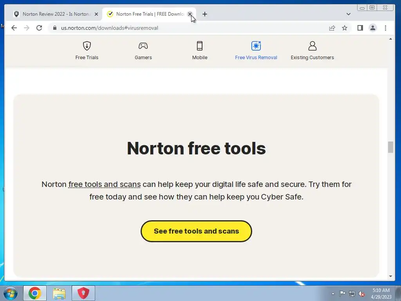This screenshot has width=401, height=301.
Task: Click the page scrollbar thumb
Action: tap(390, 147)
